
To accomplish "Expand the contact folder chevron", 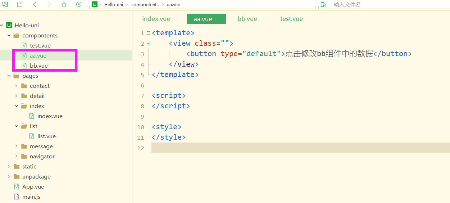I will (x=17, y=86).
